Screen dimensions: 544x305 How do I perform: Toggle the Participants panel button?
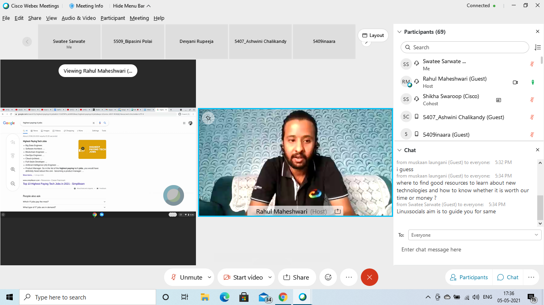[468, 277]
